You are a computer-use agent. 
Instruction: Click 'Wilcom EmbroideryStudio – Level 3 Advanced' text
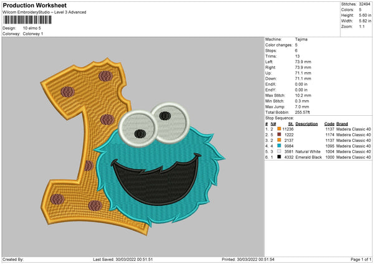44,12
